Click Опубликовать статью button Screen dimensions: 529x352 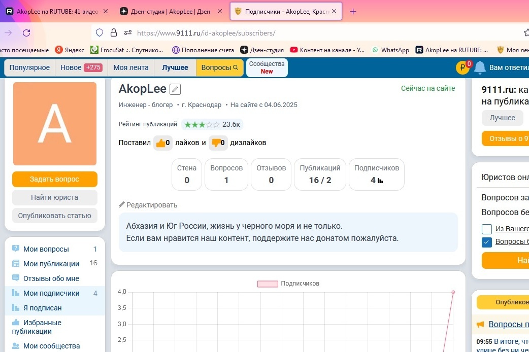(55, 216)
